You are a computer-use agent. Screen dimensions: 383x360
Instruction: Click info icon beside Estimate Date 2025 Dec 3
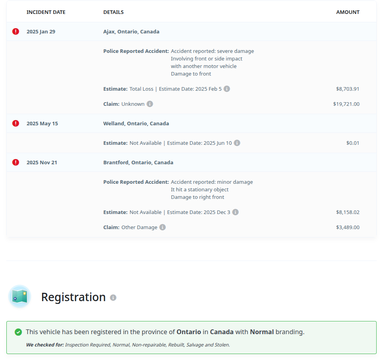tap(235, 212)
